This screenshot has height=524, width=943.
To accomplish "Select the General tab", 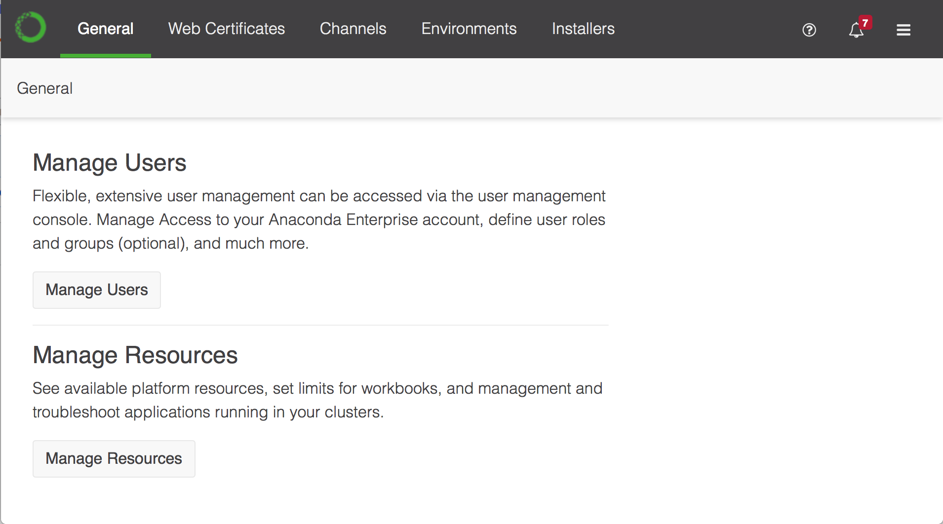I will click(106, 29).
